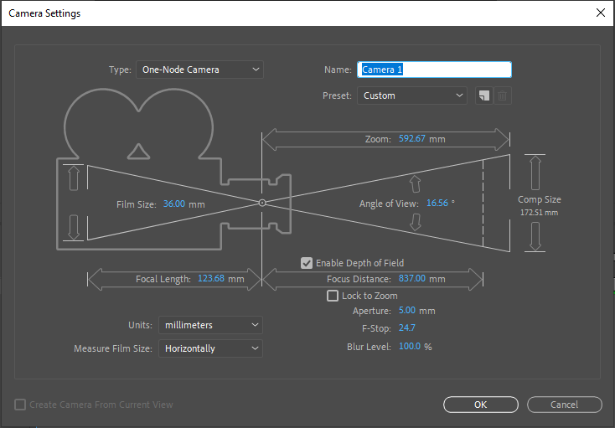Click the delete preset trash icon
The image size is (615, 428).
pos(503,95)
